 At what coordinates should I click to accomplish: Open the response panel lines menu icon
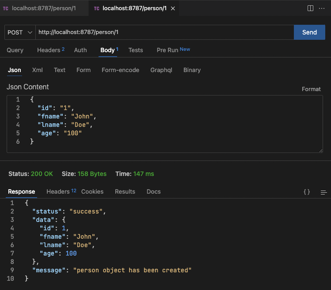coord(323,192)
